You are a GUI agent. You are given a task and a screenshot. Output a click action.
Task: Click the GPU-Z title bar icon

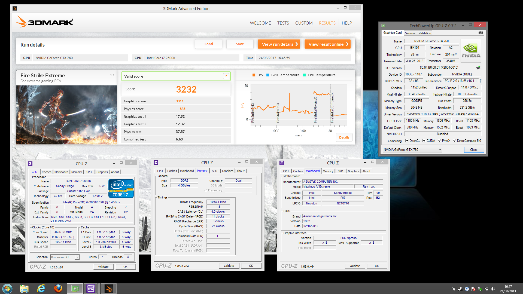(x=383, y=26)
